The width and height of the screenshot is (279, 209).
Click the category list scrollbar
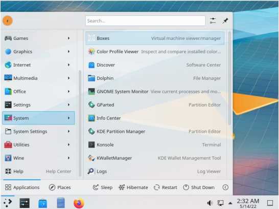tap(80, 123)
